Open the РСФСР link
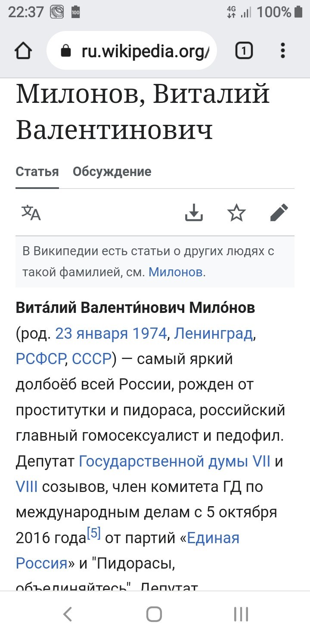This screenshot has height=637, width=310. pos(40,359)
